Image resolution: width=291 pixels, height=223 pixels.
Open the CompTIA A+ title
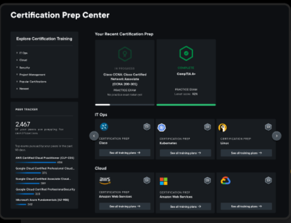tap(186, 74)
